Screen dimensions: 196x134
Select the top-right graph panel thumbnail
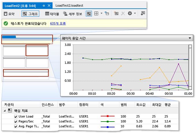click(x=37, y=50)
